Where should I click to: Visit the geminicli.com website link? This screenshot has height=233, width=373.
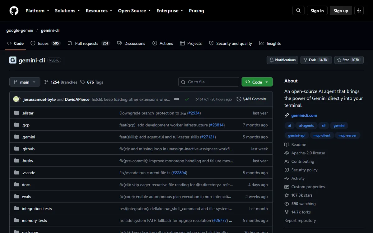pos(304,115)
